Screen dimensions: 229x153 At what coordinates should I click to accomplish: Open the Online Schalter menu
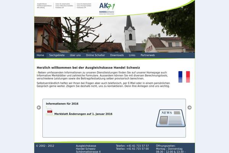95,55
